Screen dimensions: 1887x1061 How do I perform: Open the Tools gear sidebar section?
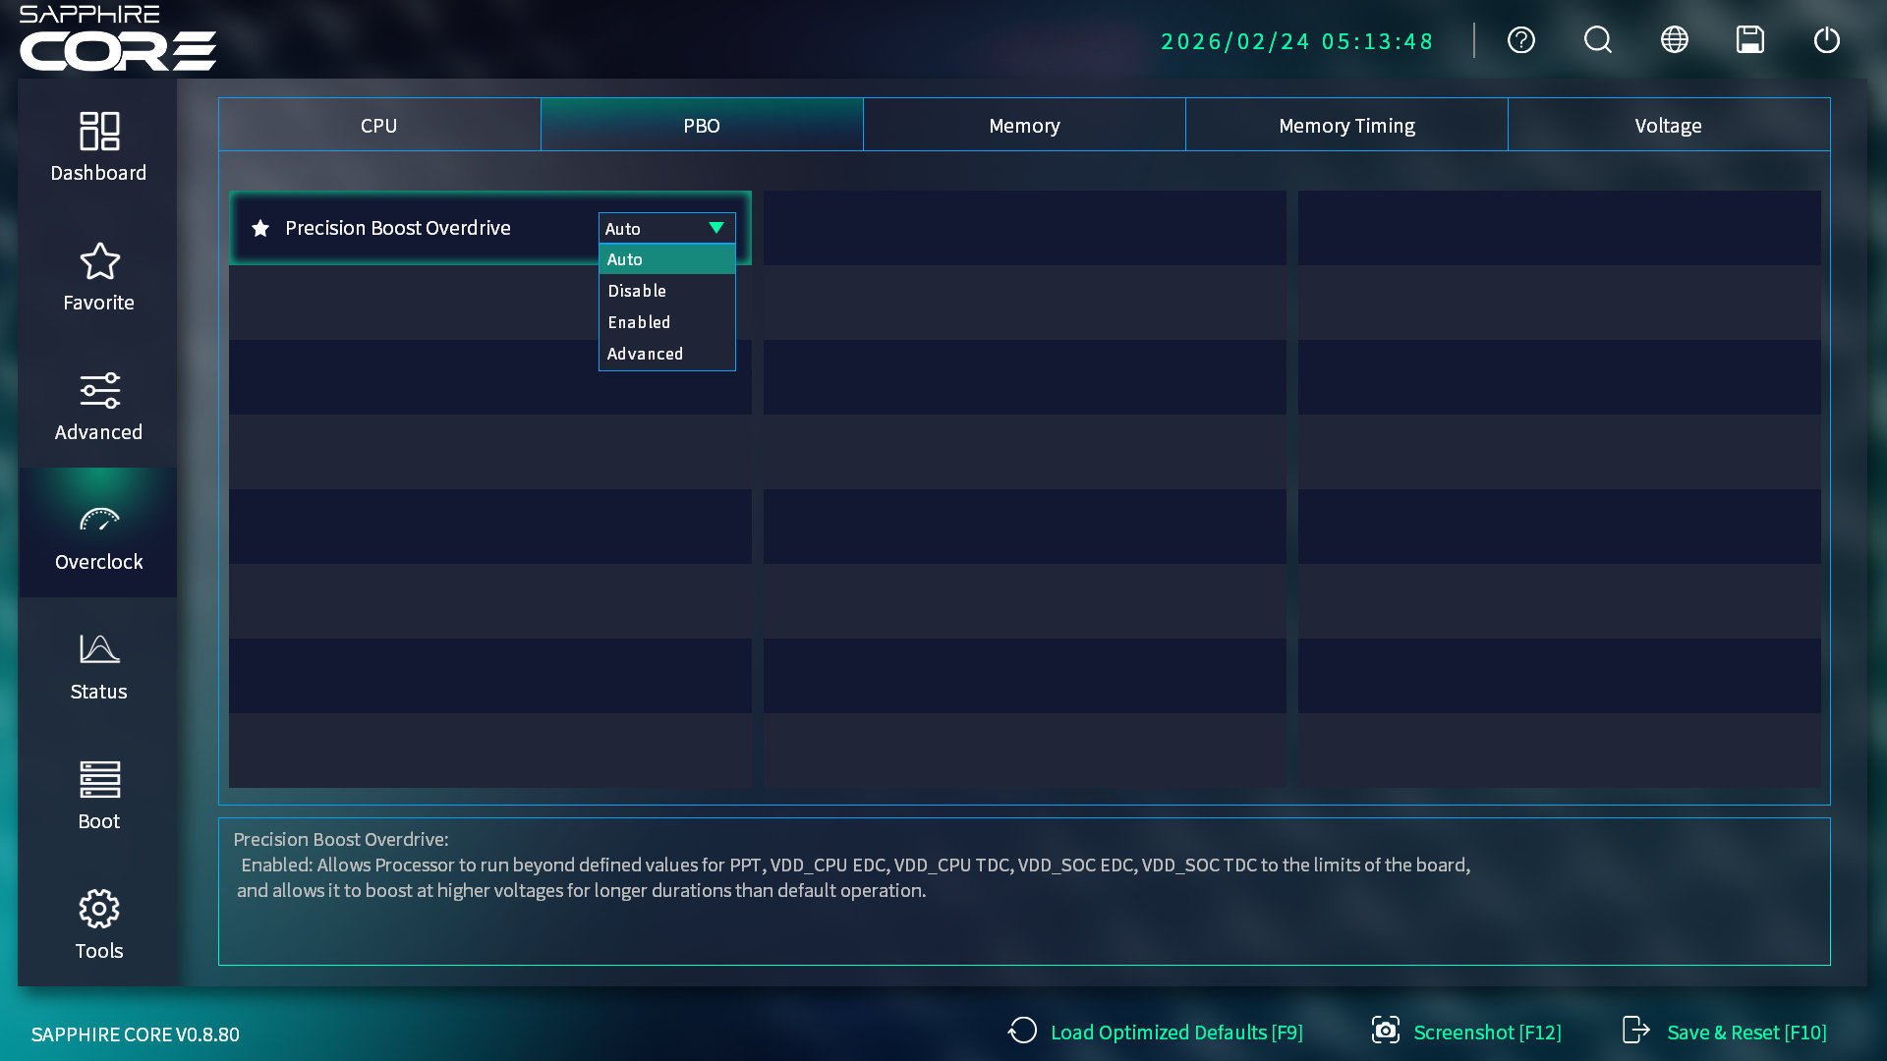coord(98,925)
